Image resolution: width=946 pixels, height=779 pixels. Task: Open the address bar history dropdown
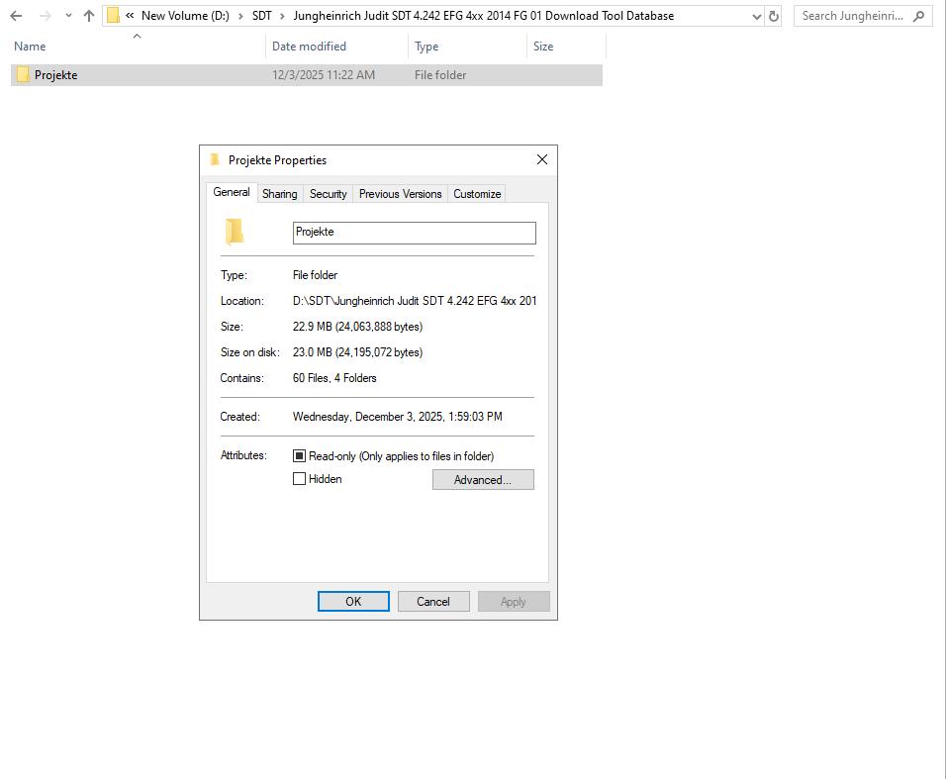[757, 16]
